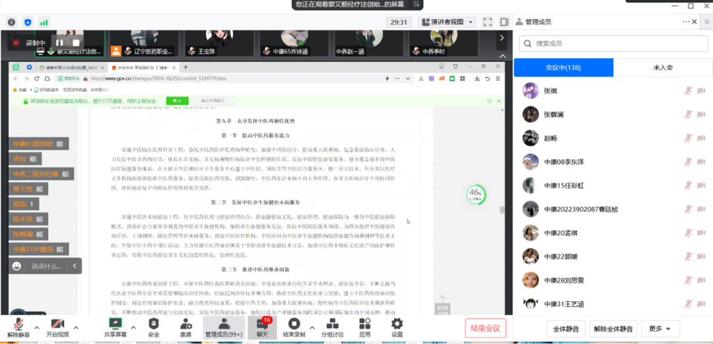Expand recording options arrow next to 结束录制
713x344 pixels.
click(312, 327)
